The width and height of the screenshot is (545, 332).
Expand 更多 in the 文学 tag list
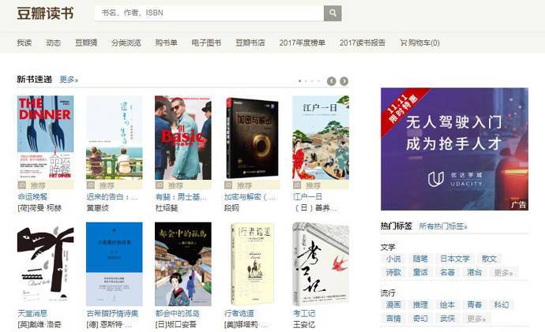click(503, 272)
